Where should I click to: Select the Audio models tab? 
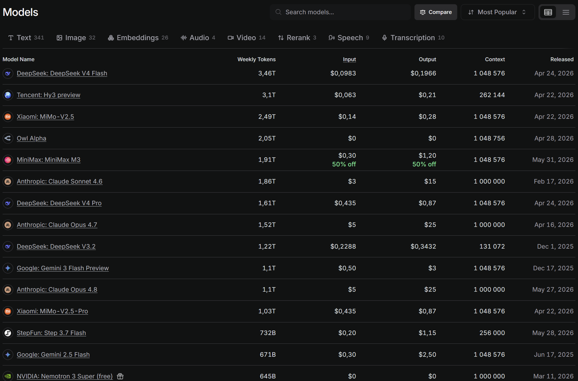point(198,38)
